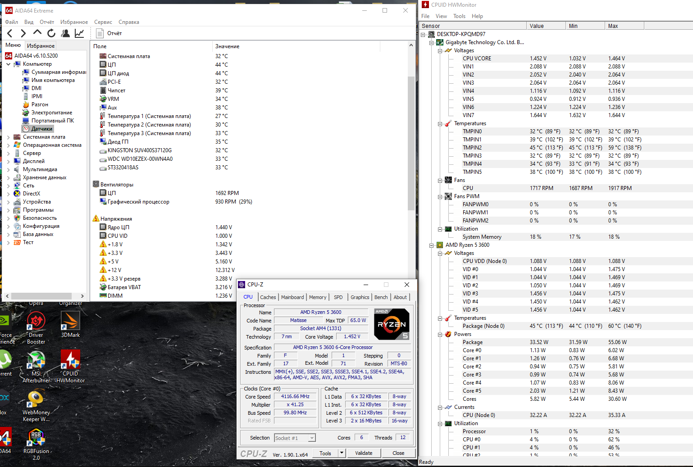The image size is (693, 467).
Task: Expand Операционная система node in AIDA64
Action: click(8, 145)
